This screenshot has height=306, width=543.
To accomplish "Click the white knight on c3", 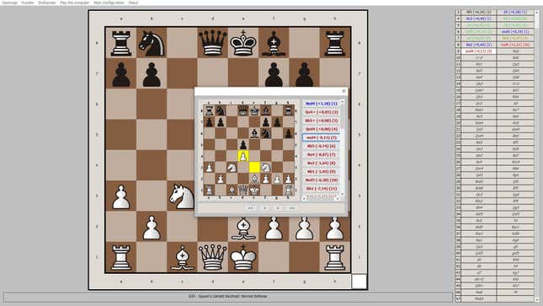I will tap(182, 196).
